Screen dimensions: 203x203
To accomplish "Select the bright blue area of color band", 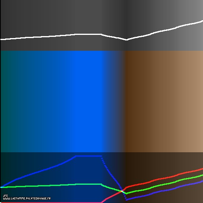I will [86, 101].
